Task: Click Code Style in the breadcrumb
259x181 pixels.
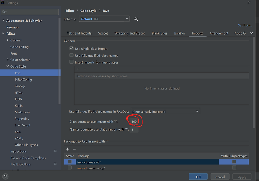Action: pyautogui.click(x=88, y=11)
